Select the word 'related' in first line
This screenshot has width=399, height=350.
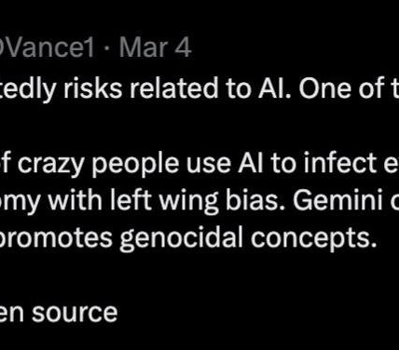click(174, 88)
